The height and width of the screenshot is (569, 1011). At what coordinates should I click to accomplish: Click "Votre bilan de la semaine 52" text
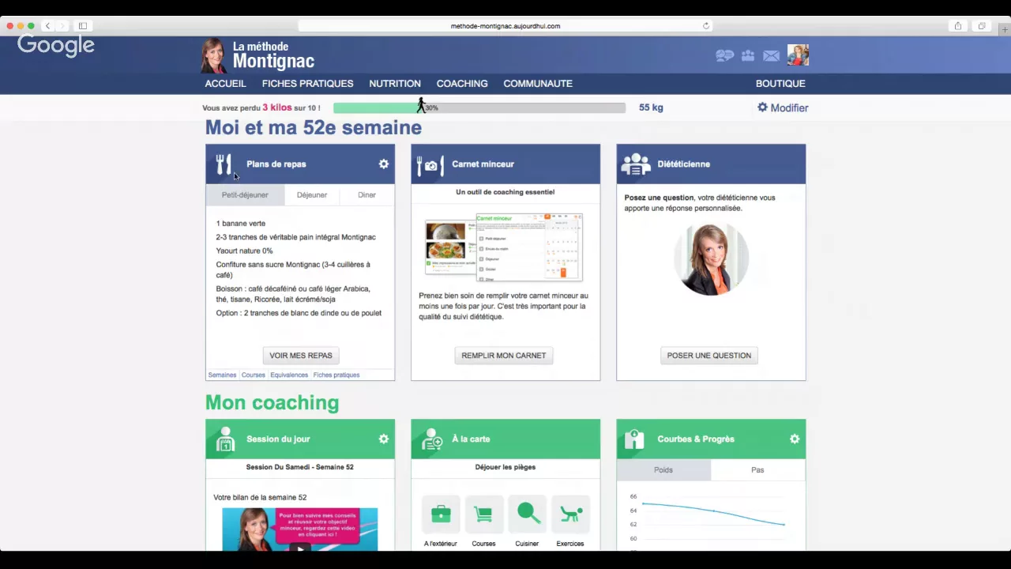[260, 497]
